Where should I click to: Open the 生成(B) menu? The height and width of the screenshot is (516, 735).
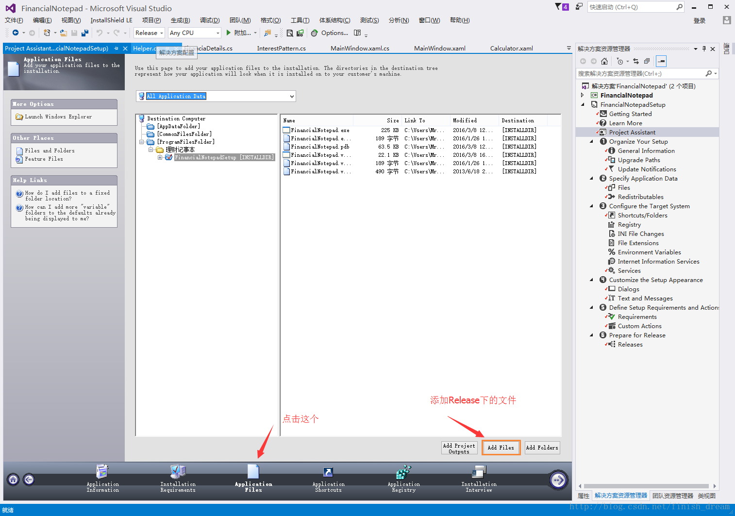[180, 20]
